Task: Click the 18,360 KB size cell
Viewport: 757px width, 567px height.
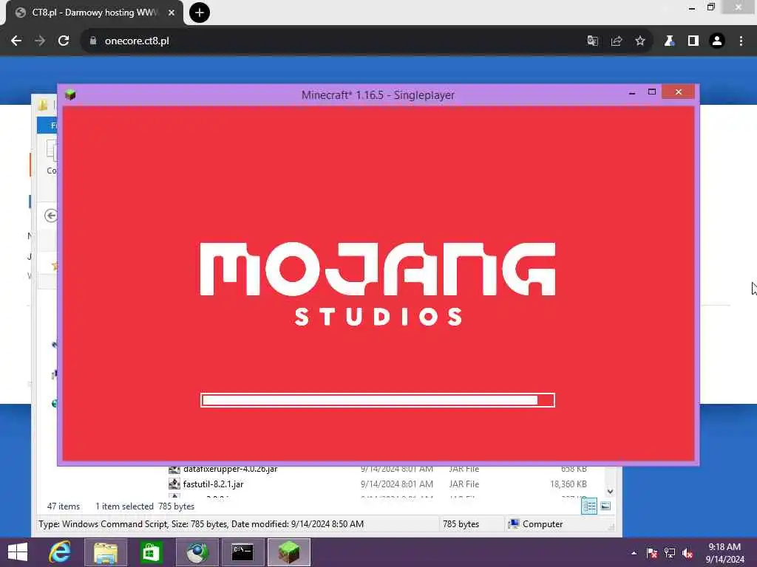Action: click(568, 484)
